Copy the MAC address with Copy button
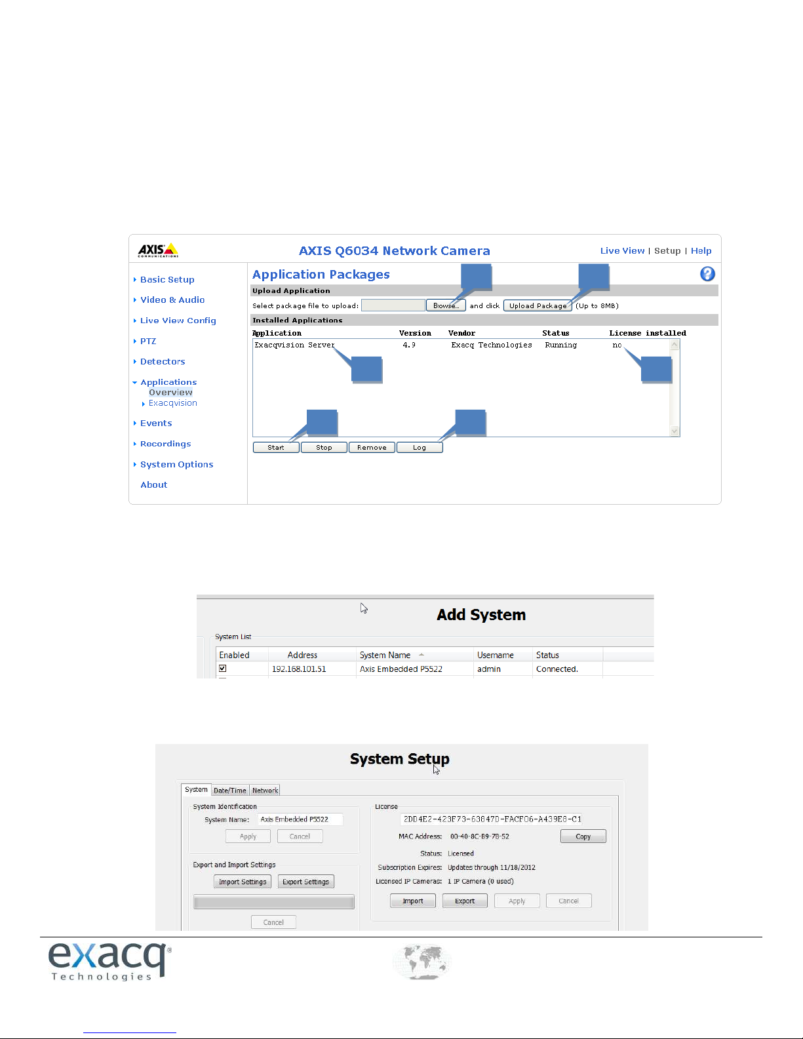Screen dimensions: 803x1039 583,836
